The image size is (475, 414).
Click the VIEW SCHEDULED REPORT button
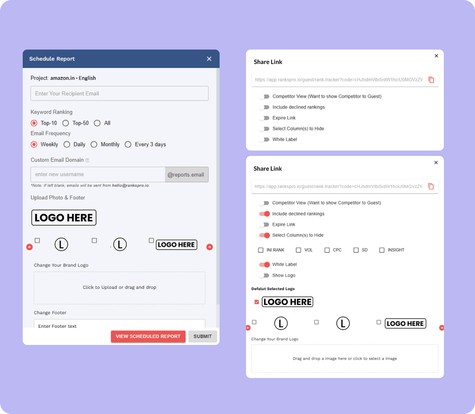pos(148,336)
